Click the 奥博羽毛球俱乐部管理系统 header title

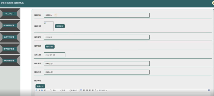click(12, 3)
